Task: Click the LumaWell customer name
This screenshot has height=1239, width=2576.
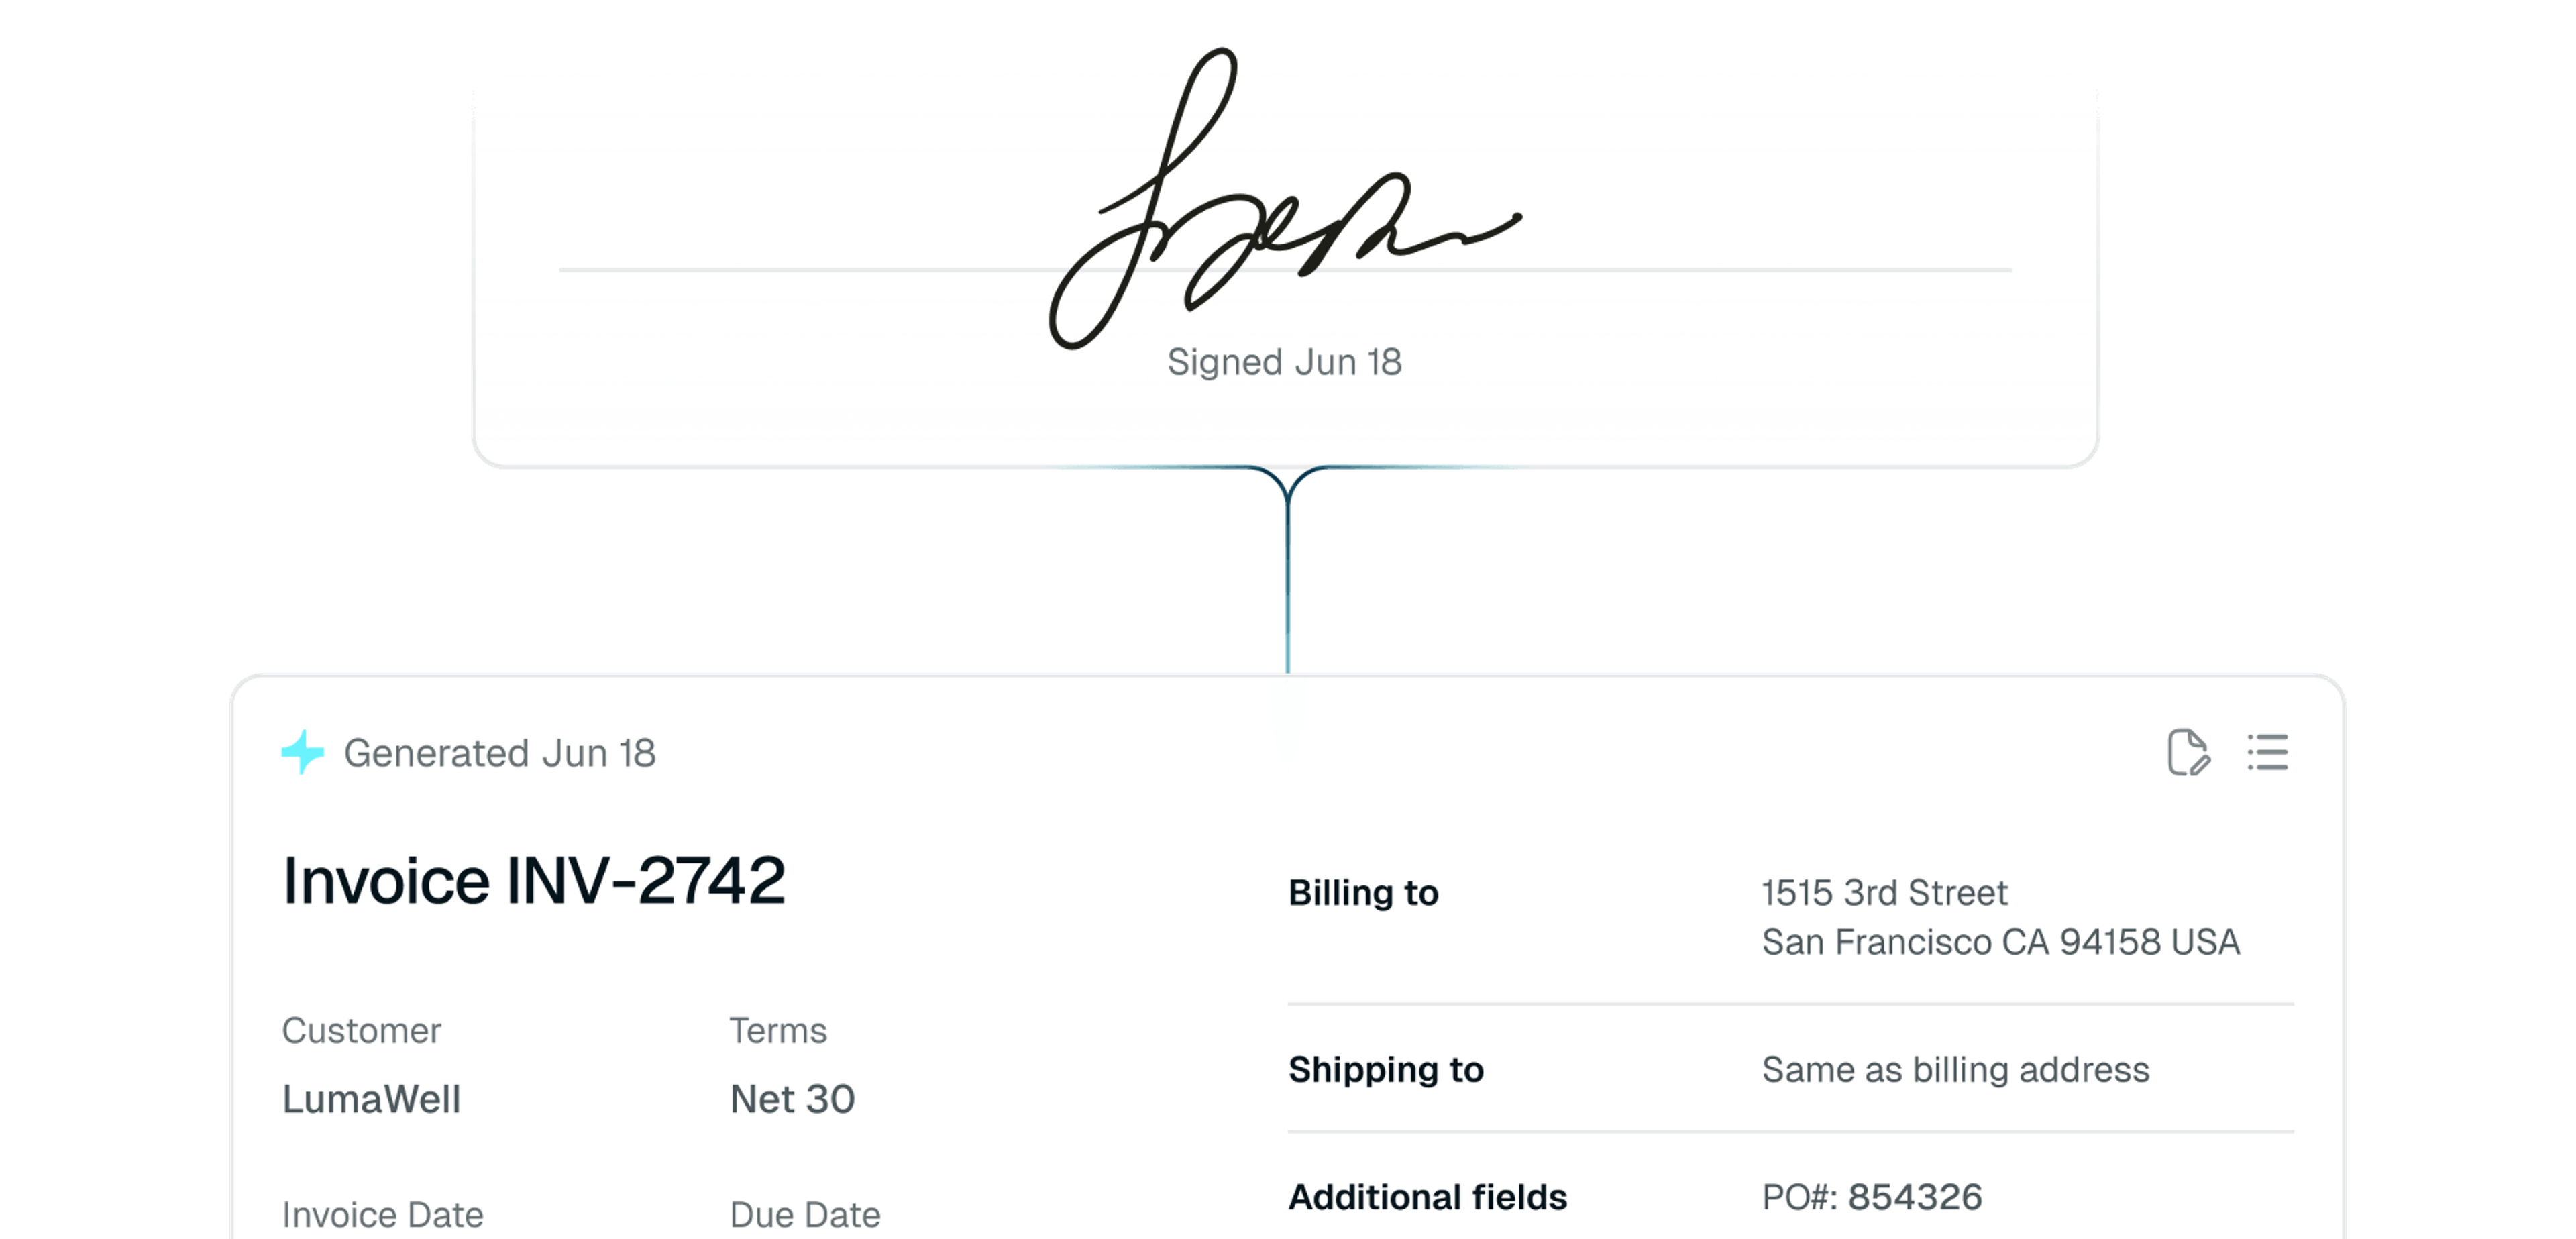Action: click(x=371, y=1099)
